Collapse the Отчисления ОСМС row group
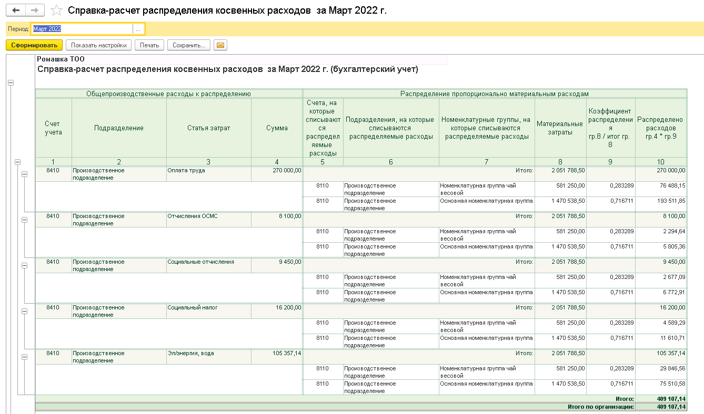Image resolution: width=704 pixels, height=414 pixels. tap(24, 220)
